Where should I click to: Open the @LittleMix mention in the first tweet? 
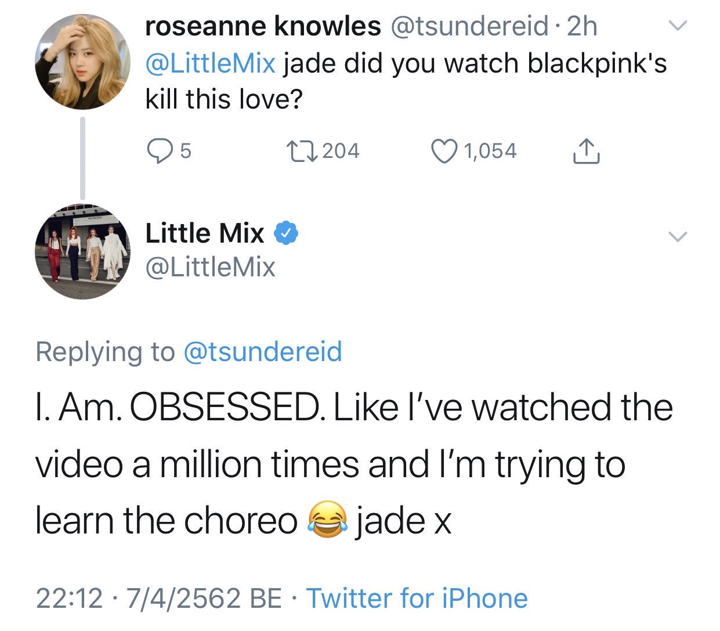pyautogui.click(x=210, y=63)
